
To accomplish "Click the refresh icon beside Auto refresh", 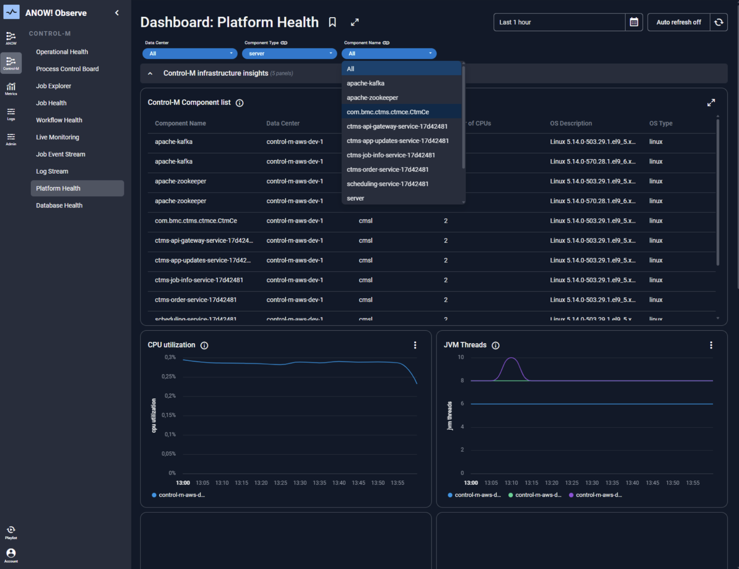I will click(x=718, y=22).
